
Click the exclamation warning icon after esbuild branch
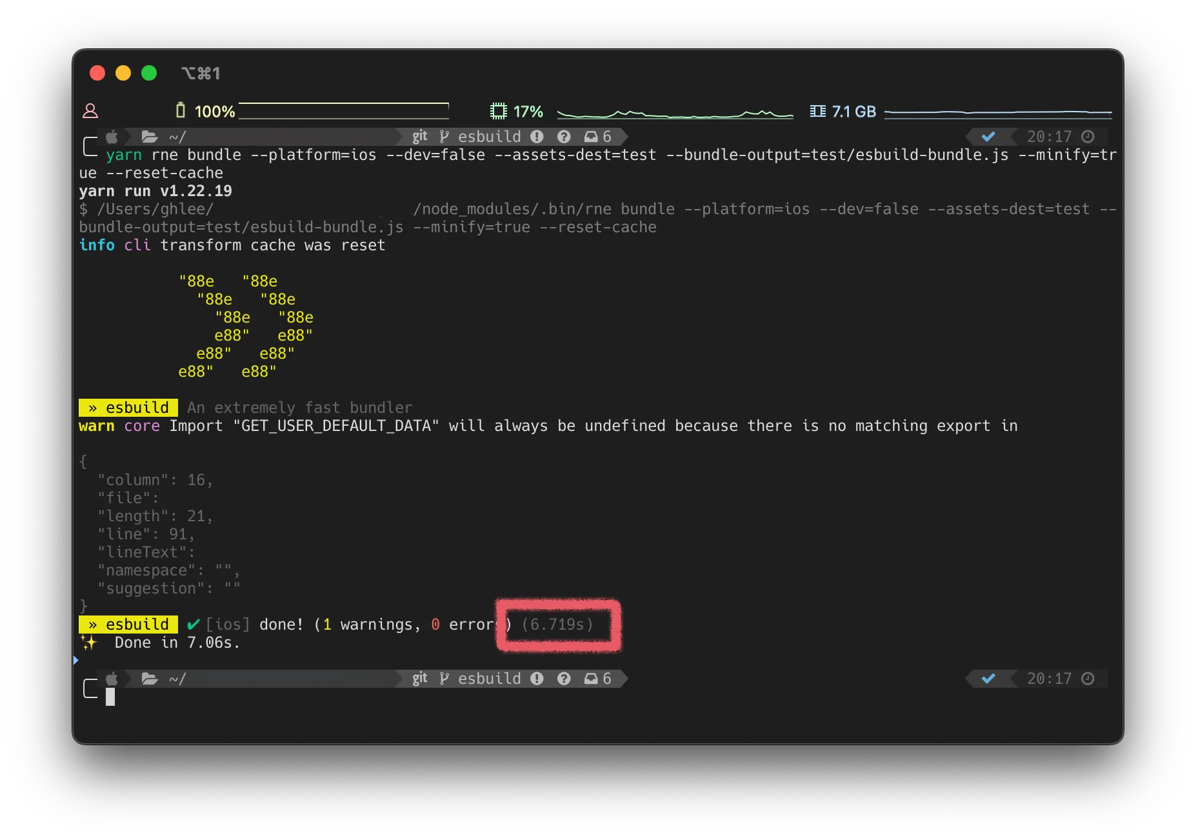(x=538, y=136)
